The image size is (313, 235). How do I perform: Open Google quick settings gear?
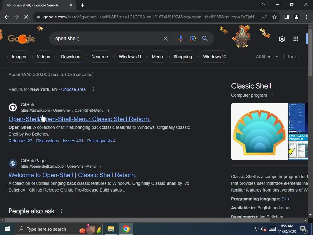pyautogui.click(x=282, y=39)
